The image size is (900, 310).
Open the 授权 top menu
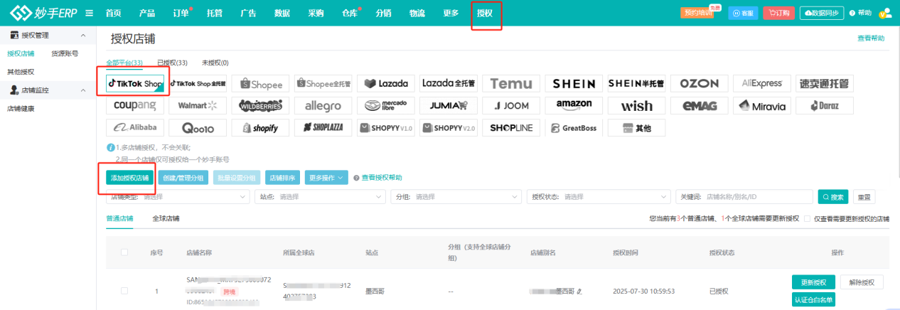(486, 14)
